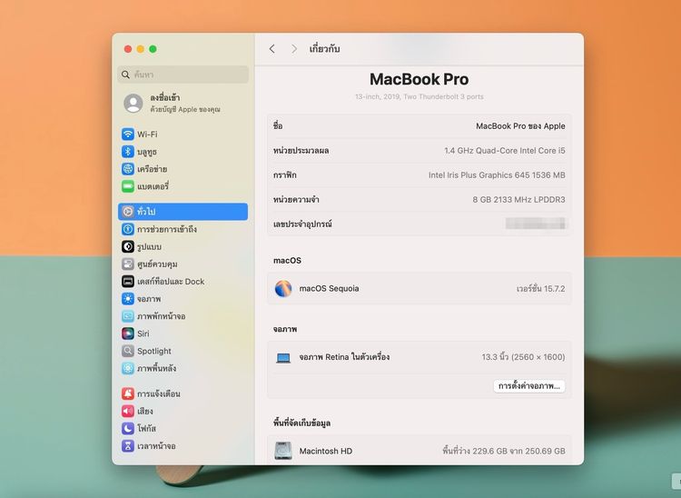This screenshot has width=681, height=498.
Task: Open the Siri icon in sidebar
Action: (x=128, y=334)
